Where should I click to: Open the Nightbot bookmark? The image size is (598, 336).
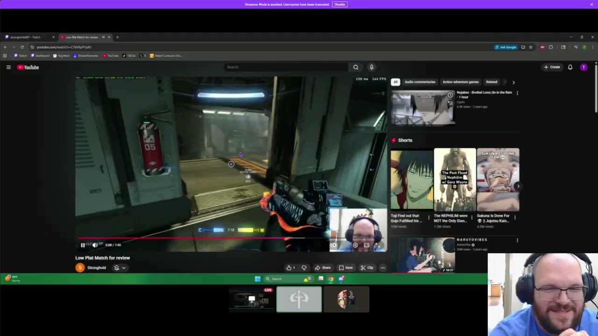click(61, 56)
